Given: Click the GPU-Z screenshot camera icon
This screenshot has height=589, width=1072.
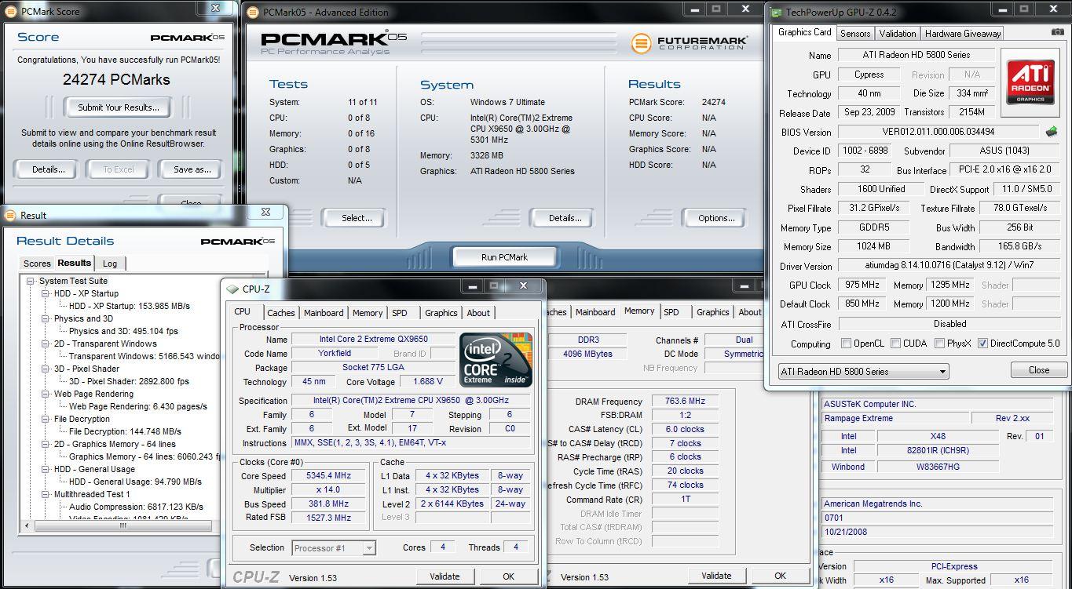Looking at the screenshot, I should coord(1058,33).
